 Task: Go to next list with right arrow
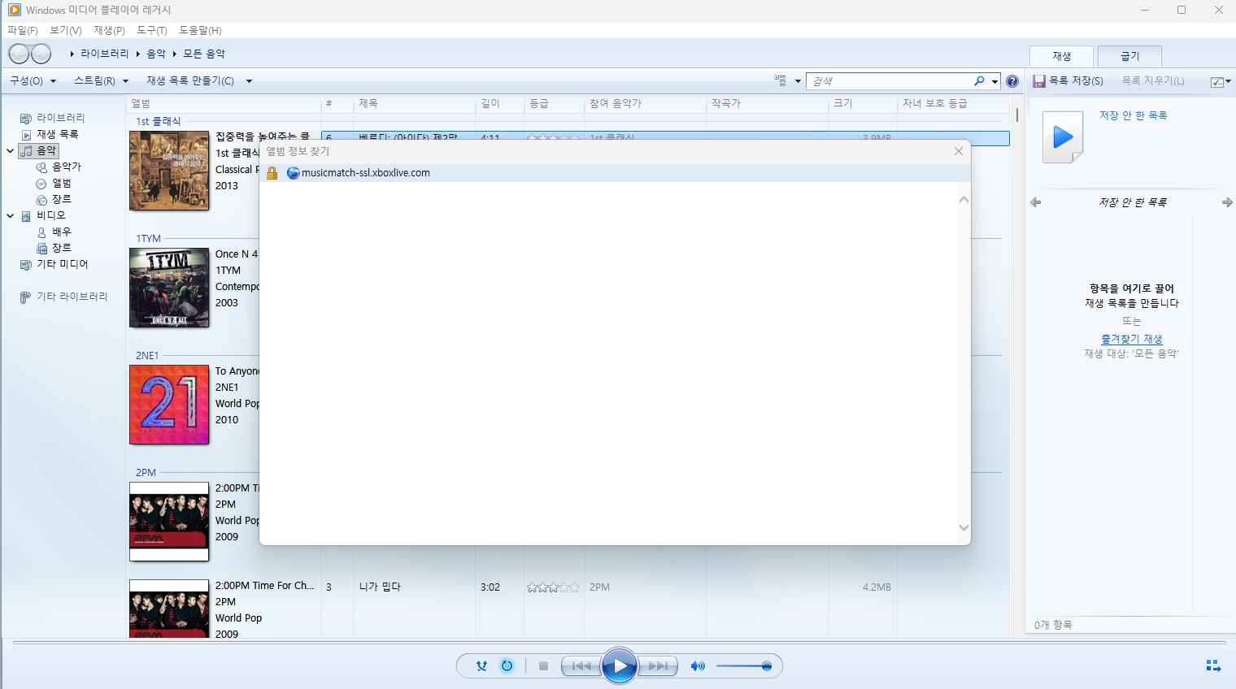pyautogui.click(x=1227, y=202)
